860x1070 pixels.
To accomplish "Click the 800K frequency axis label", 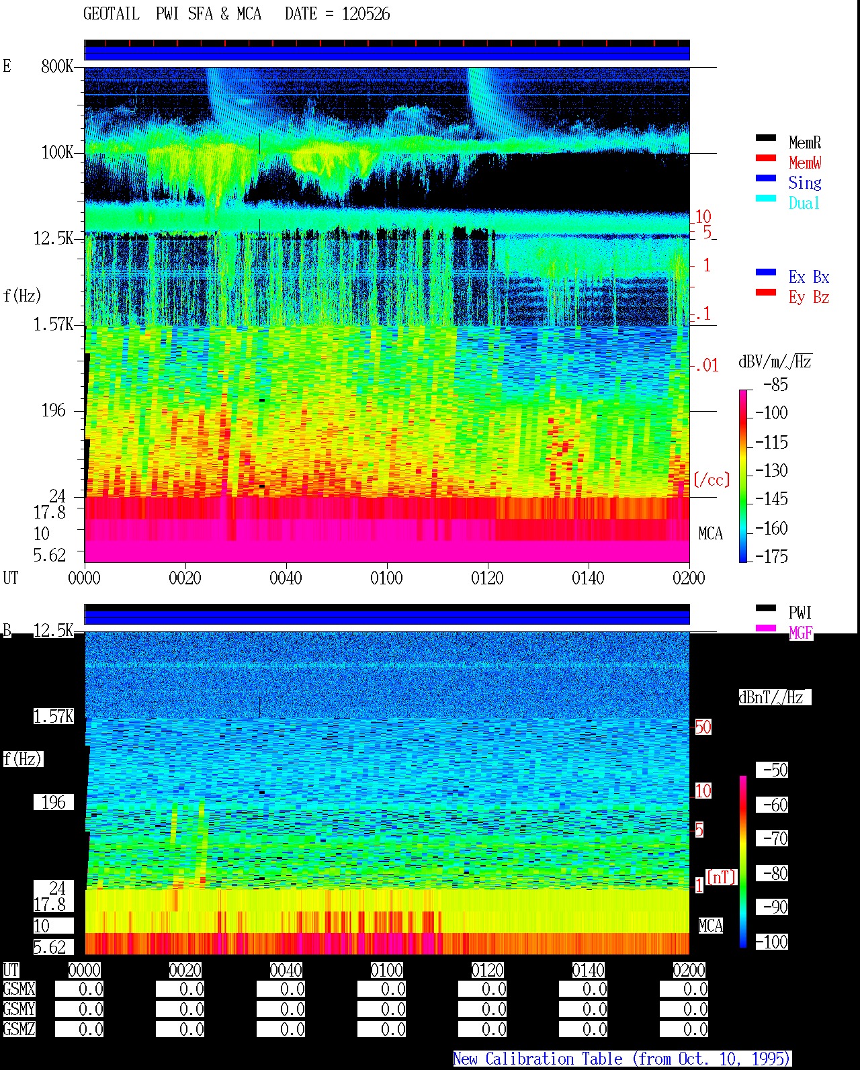I will point(57,66).
